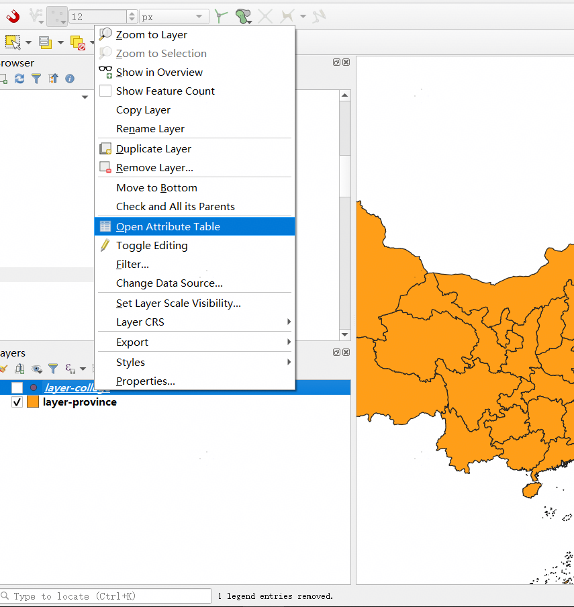Viewport: 574px width, 607px height.
Task: Open the px units dropdown
Action: (174, 16)
